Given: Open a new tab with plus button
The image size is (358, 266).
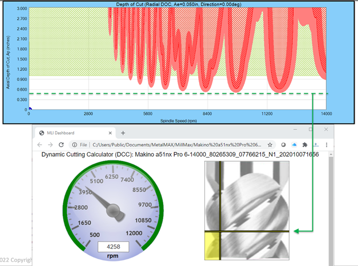Looking at the screenshot, I should click(123, 133).
